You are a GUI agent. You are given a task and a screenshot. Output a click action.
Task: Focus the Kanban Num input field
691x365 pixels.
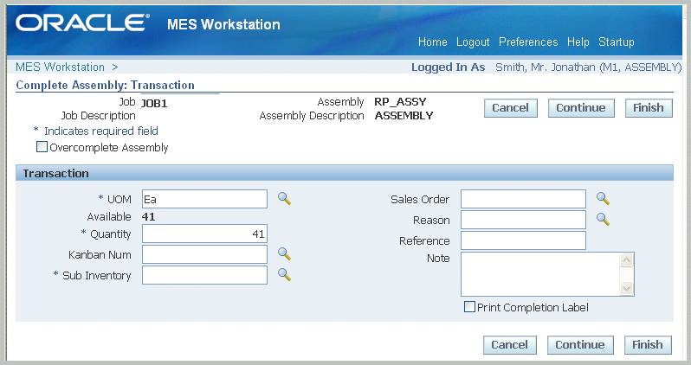tap(204, 254)
